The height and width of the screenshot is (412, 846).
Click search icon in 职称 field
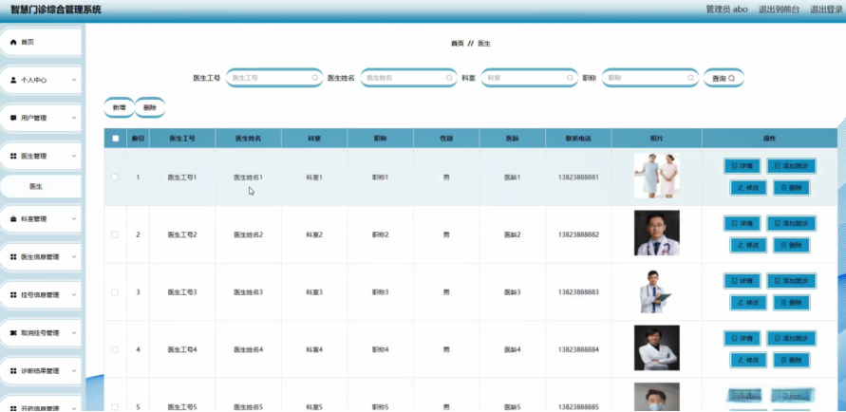(x=690, y=78)
